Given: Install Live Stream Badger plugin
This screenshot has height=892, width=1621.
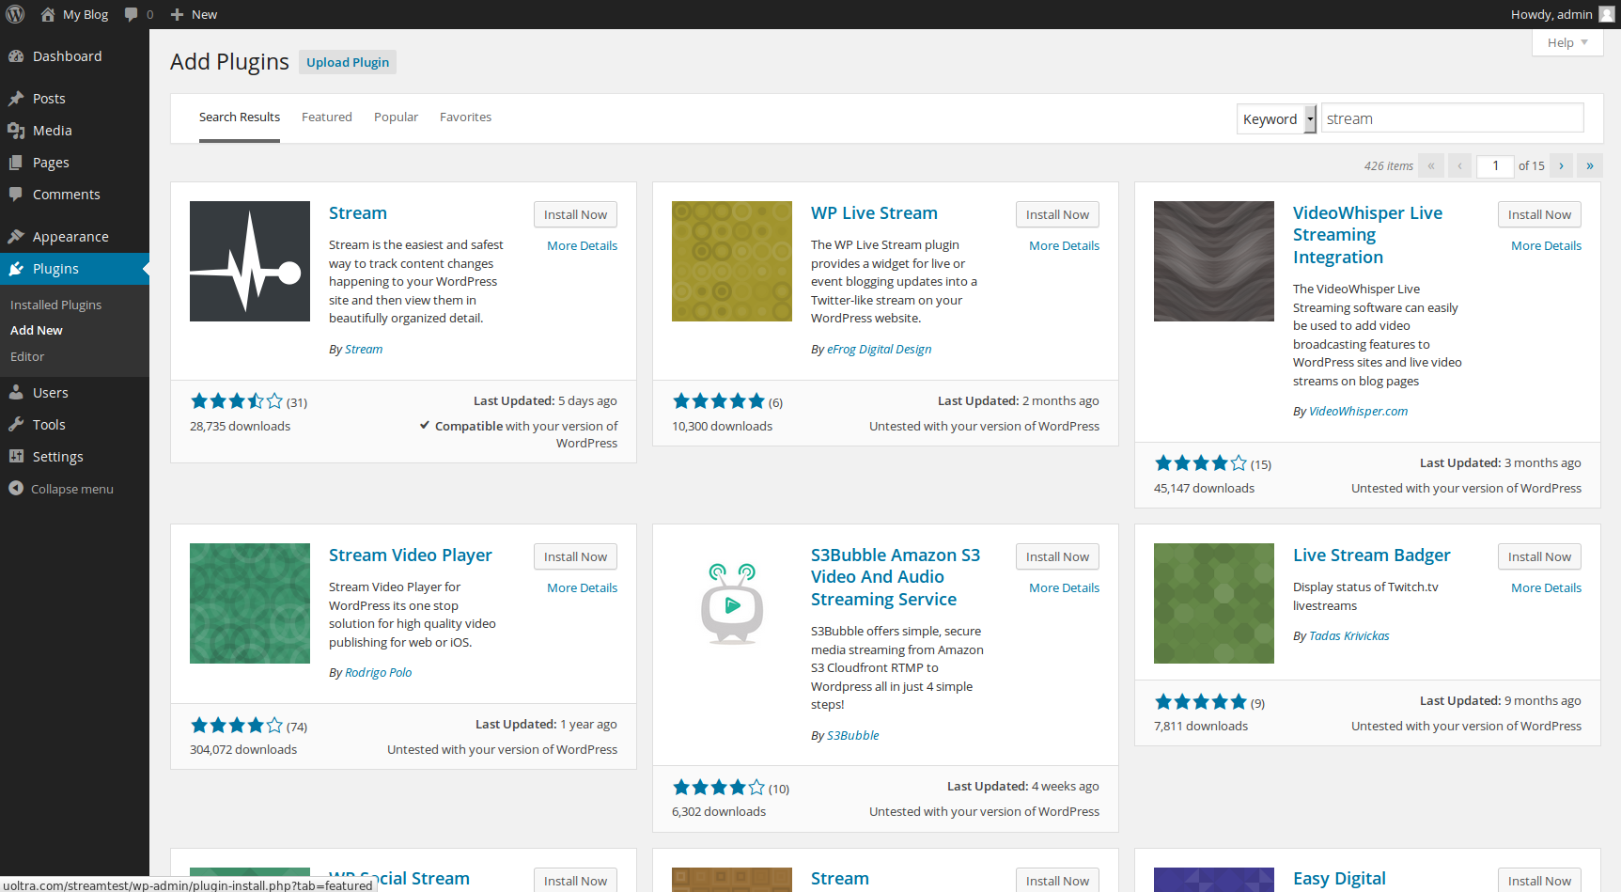Looking at the screenshot, I should click(x=1539, y=556).
